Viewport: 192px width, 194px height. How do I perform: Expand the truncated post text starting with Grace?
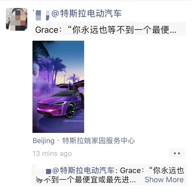(x=106, y=30)
